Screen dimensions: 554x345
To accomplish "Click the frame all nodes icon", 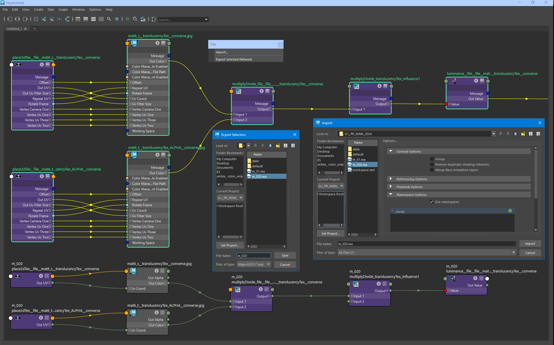I will click(x=36, y=19).
